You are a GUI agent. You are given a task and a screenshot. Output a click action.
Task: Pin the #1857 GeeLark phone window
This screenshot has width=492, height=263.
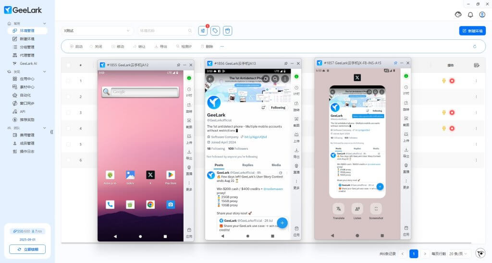tap(395, 63)
